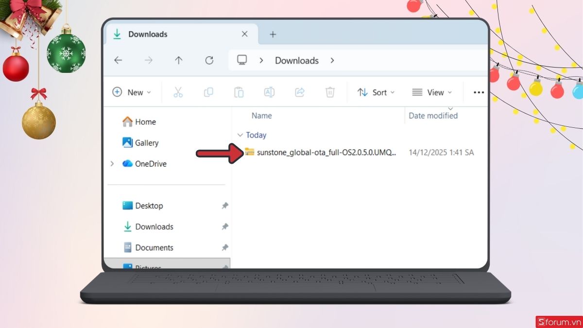Screen dimensions: 583x328
Task: Open the View dropdown
Action: coord(432,92)
